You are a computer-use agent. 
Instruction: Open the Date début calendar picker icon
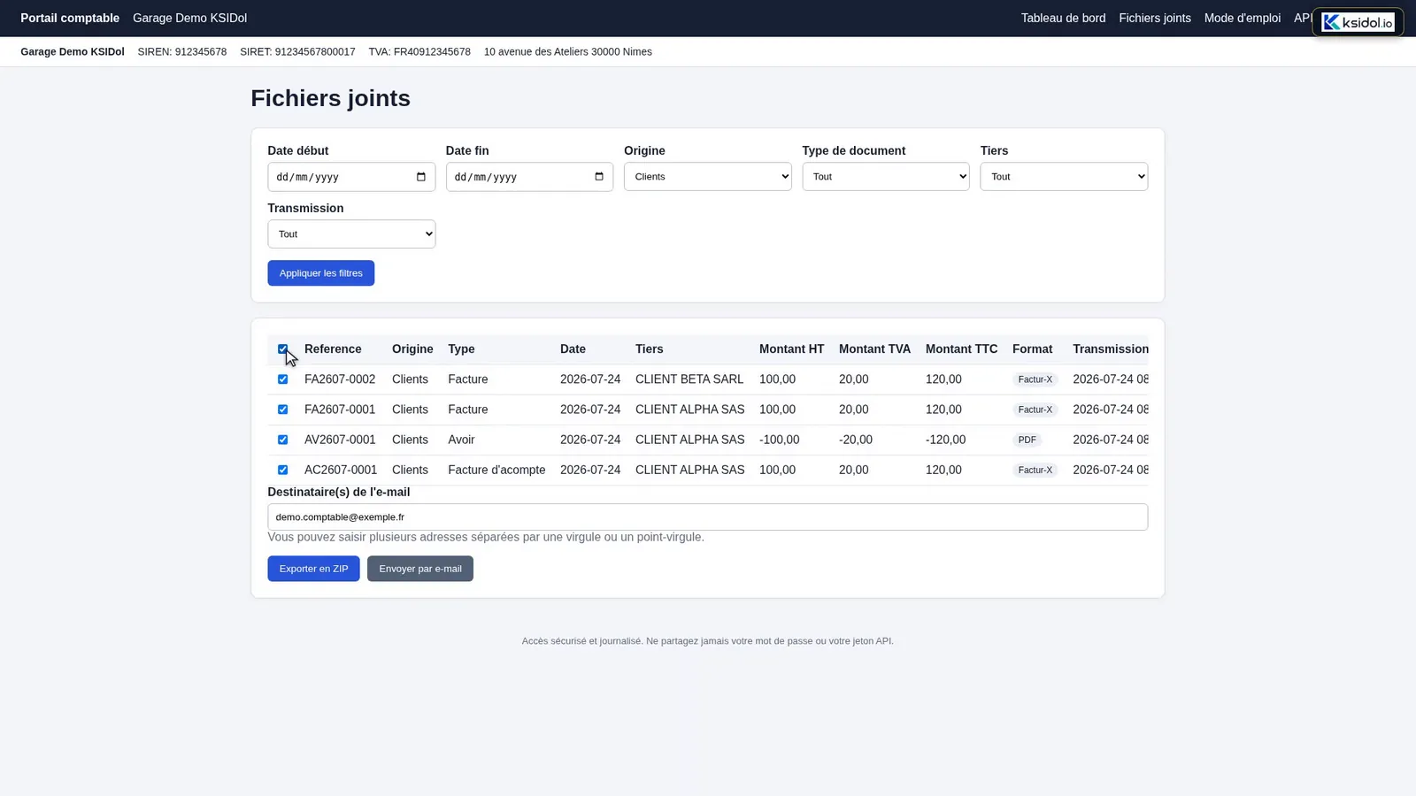(x=421, y=177)
